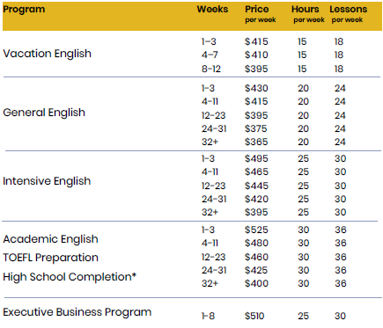
Task: Click the Program column header
Action: (24, 10)
